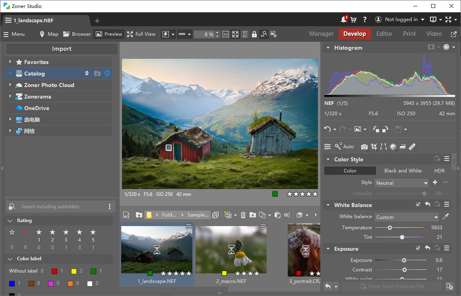Open the HDR preview dropdown
461x296 pixels.
[x=185, y=35]
